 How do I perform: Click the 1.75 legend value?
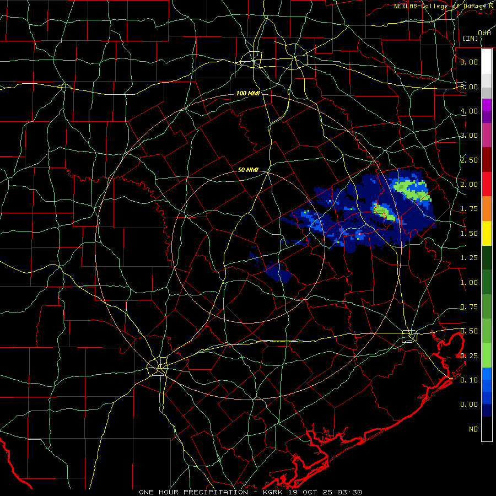469,209
